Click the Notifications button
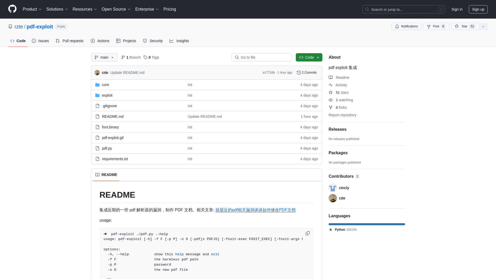Viewport: 496px width, 279px height. pos(406,26)
